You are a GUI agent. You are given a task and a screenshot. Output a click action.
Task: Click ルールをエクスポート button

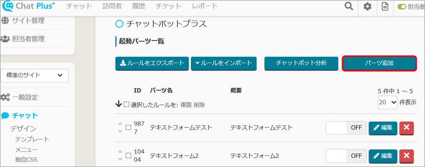coord(152,63)
